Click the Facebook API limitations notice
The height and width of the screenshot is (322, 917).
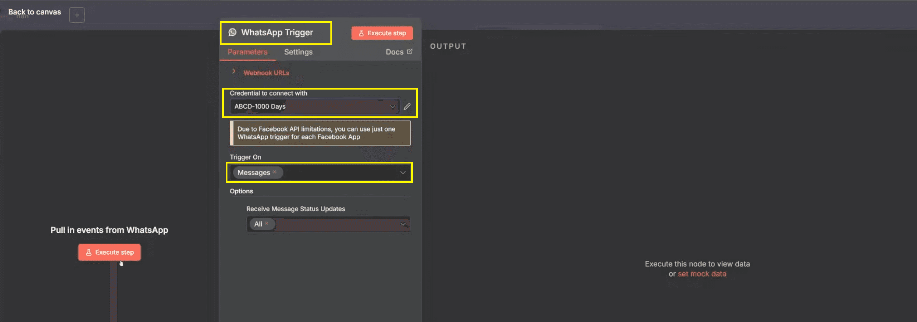click(320, 133)
